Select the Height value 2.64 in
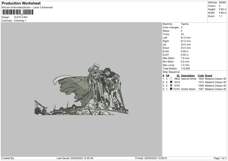 click(x=222, y=9)
